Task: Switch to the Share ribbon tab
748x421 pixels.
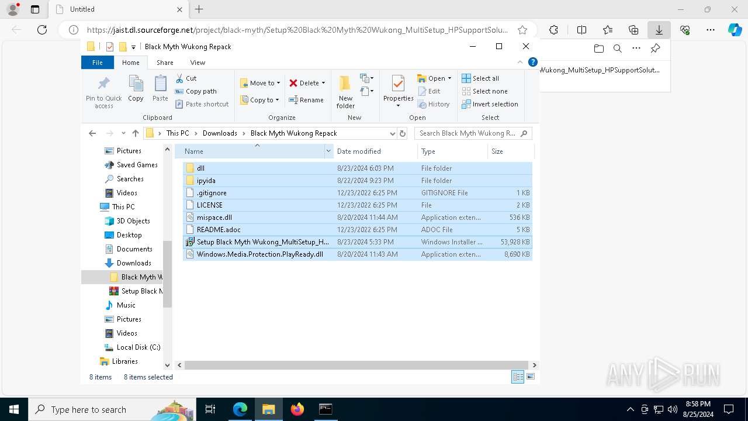Action: coord(165,63)
